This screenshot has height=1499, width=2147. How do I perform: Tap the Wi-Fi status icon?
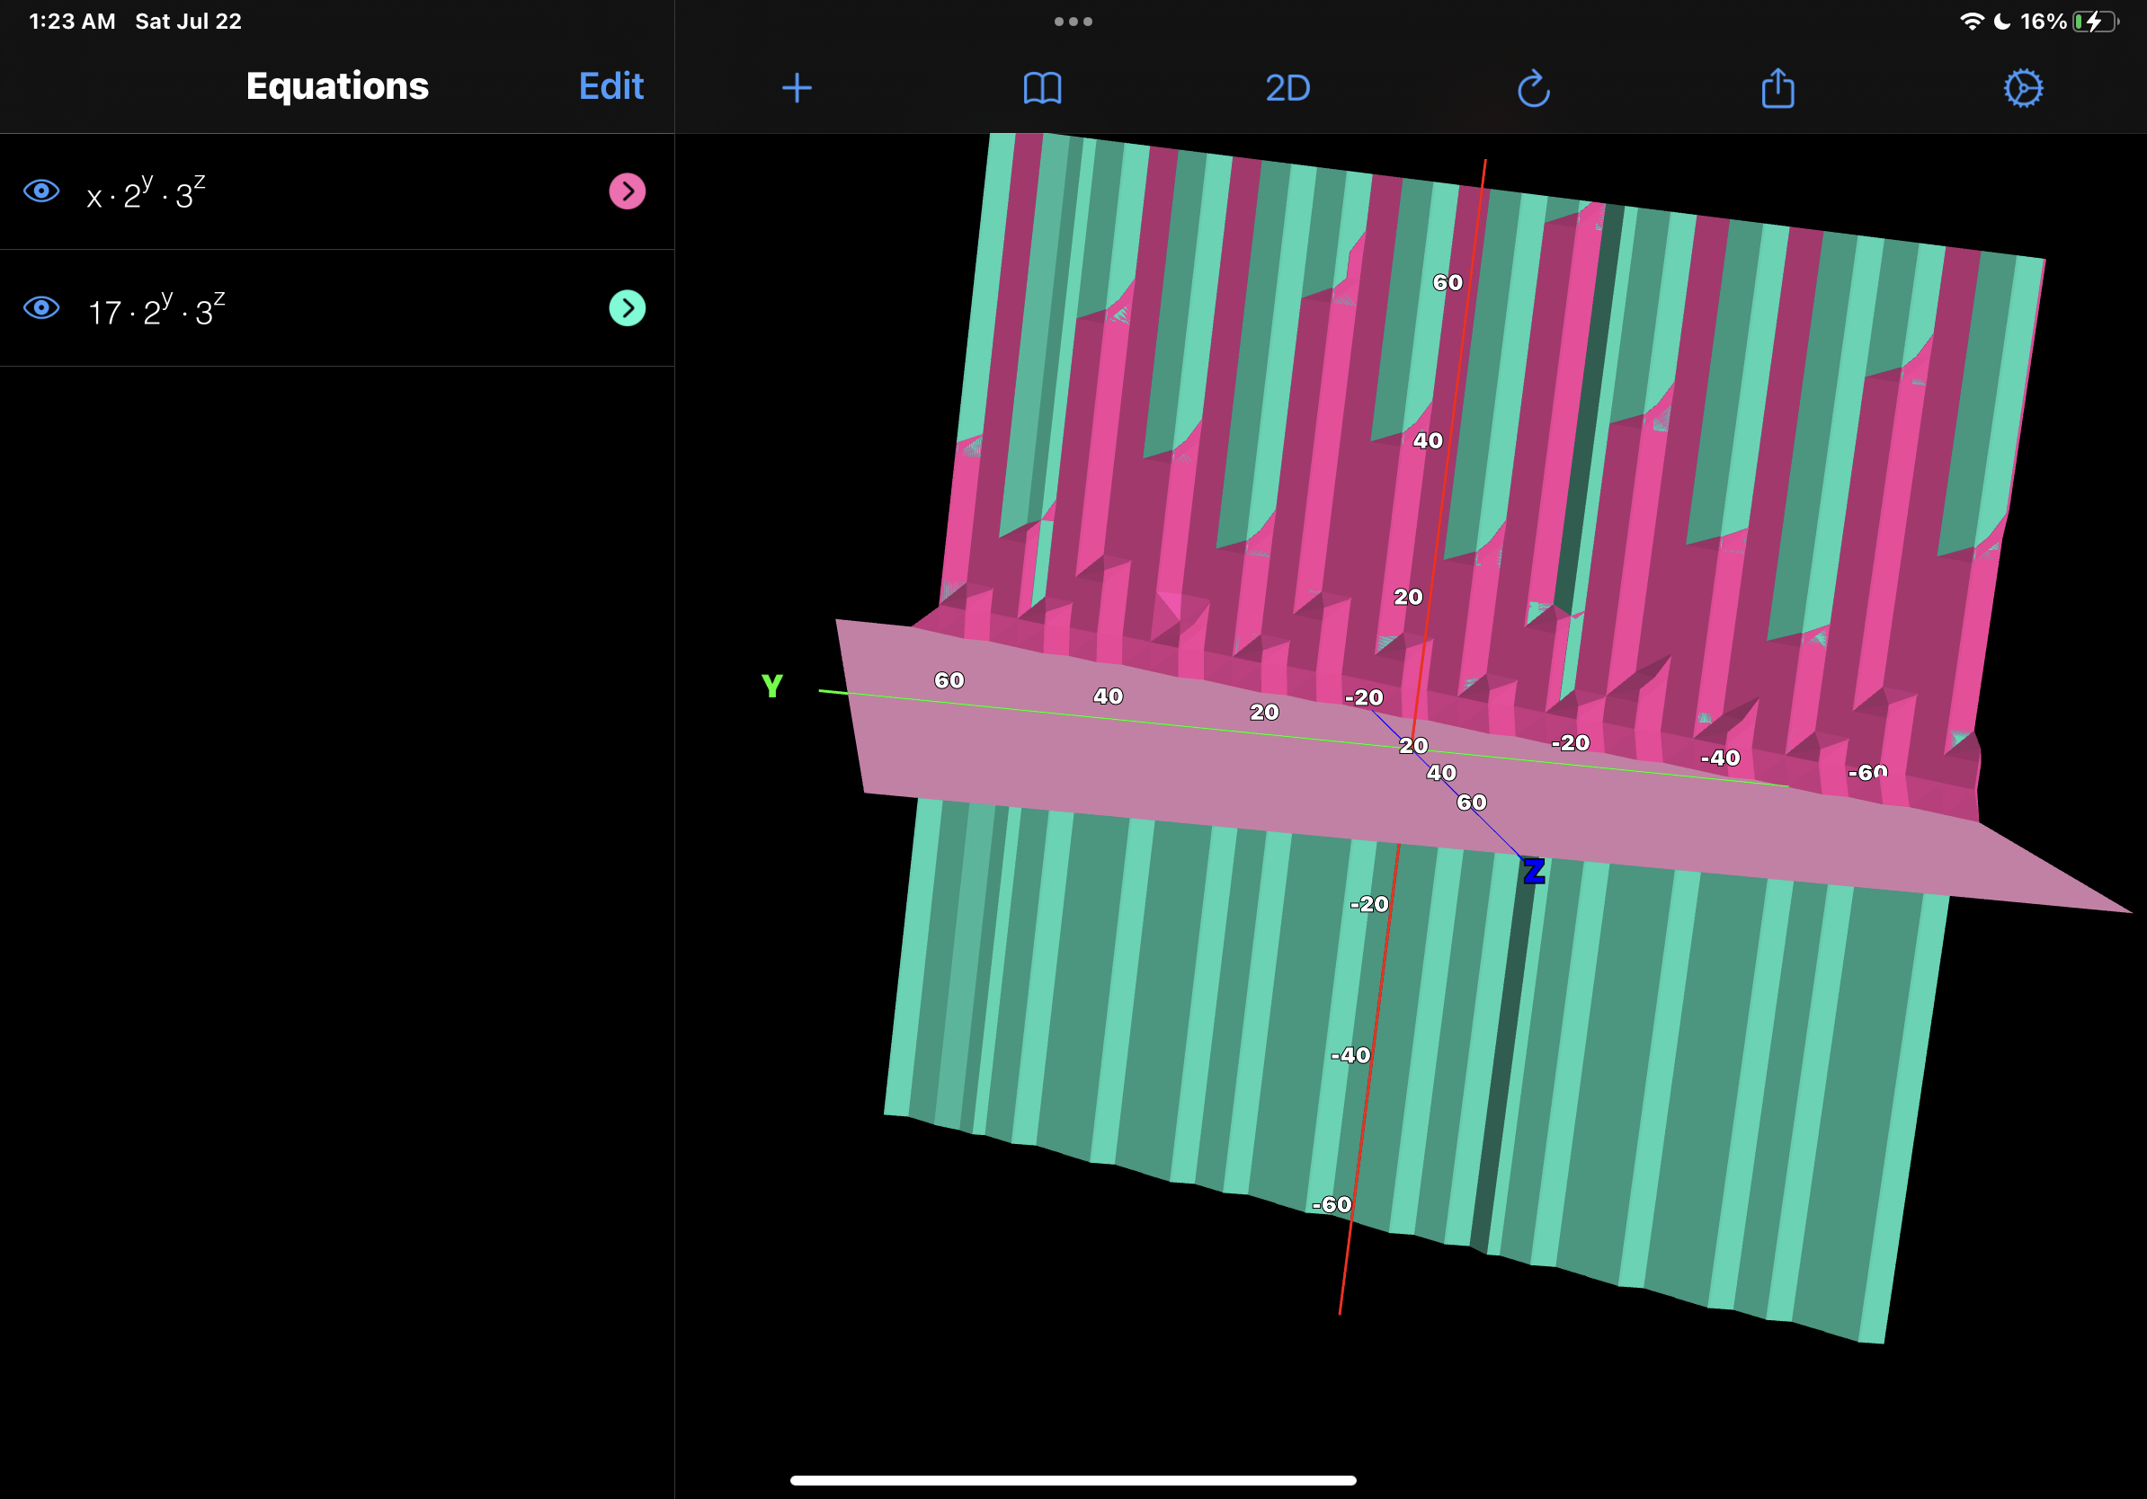[1973, 22]
